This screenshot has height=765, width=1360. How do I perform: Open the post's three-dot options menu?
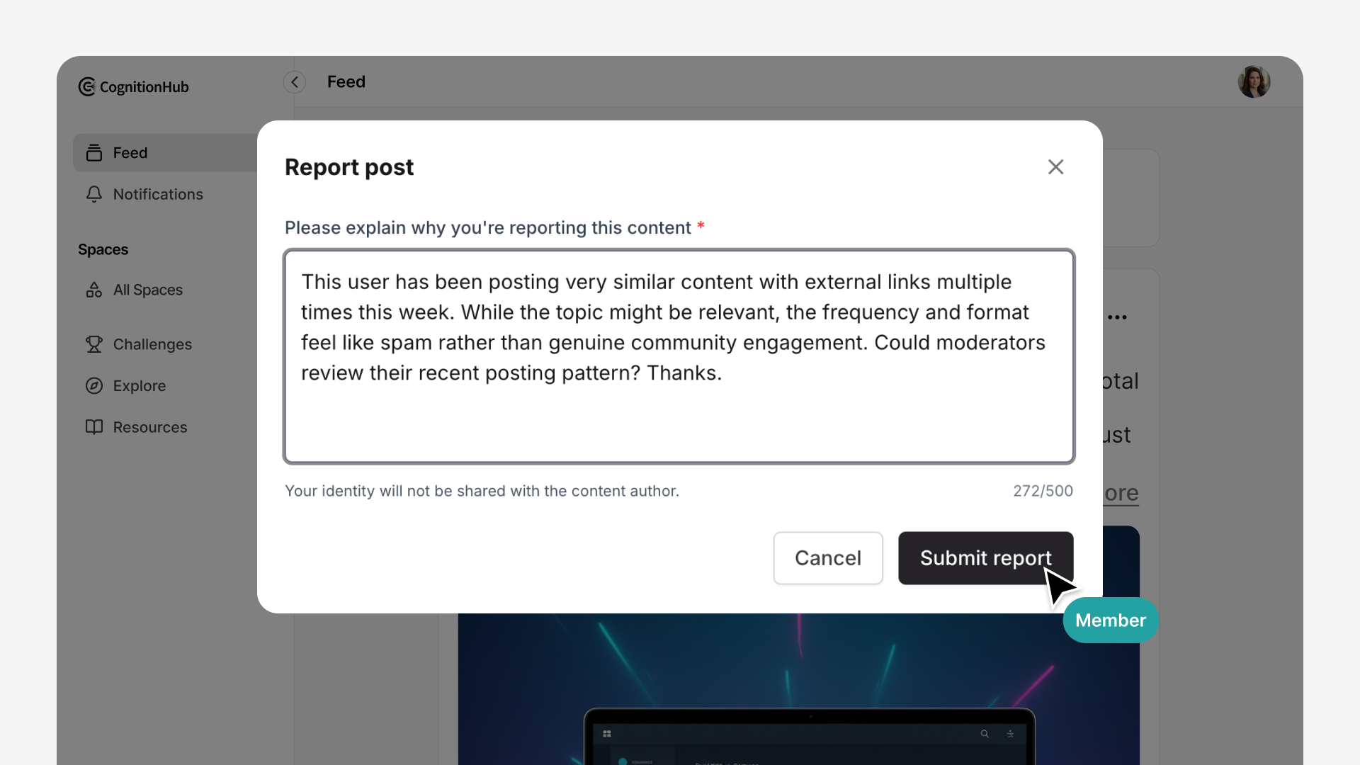(1117, 317)
